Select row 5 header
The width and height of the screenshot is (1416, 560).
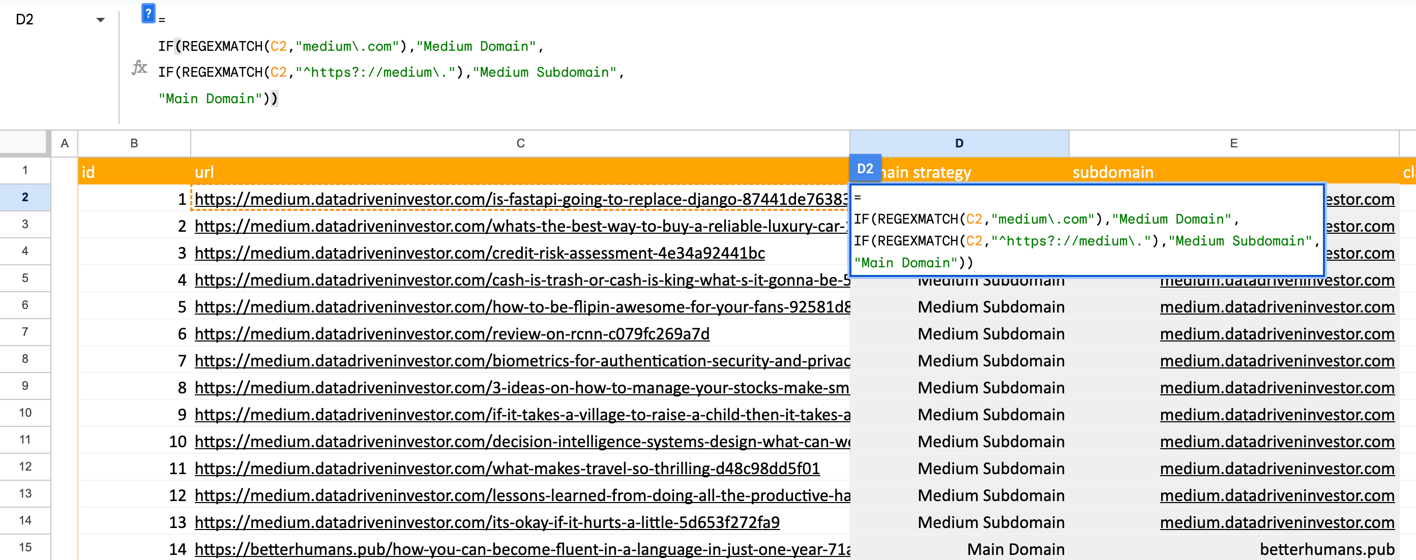[25, 278]
